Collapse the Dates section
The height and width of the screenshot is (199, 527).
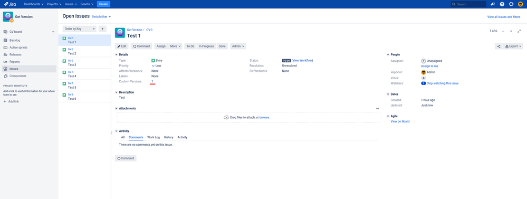point(388,94)
